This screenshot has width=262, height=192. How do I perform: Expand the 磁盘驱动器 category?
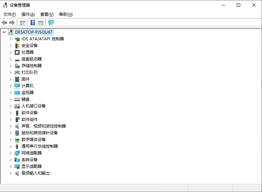pos(10,59)
